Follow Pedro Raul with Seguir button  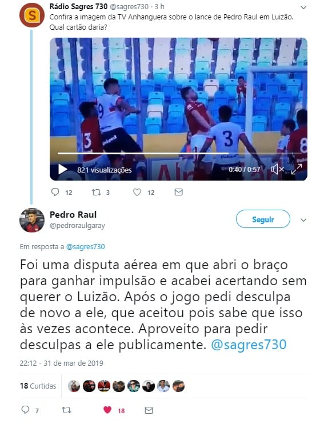click(263, 219)
